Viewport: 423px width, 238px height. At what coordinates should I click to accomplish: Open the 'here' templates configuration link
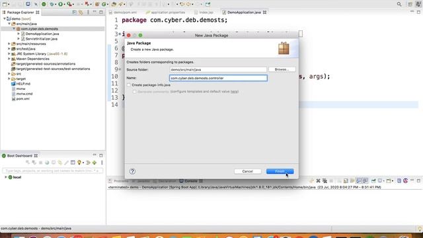(x=234, y=91)
